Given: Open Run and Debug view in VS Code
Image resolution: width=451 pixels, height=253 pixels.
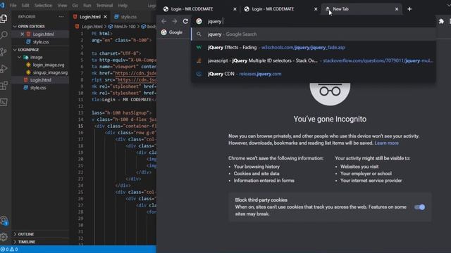Looking at the screenshot, I should pyautogui.click(x=4, y=69).
